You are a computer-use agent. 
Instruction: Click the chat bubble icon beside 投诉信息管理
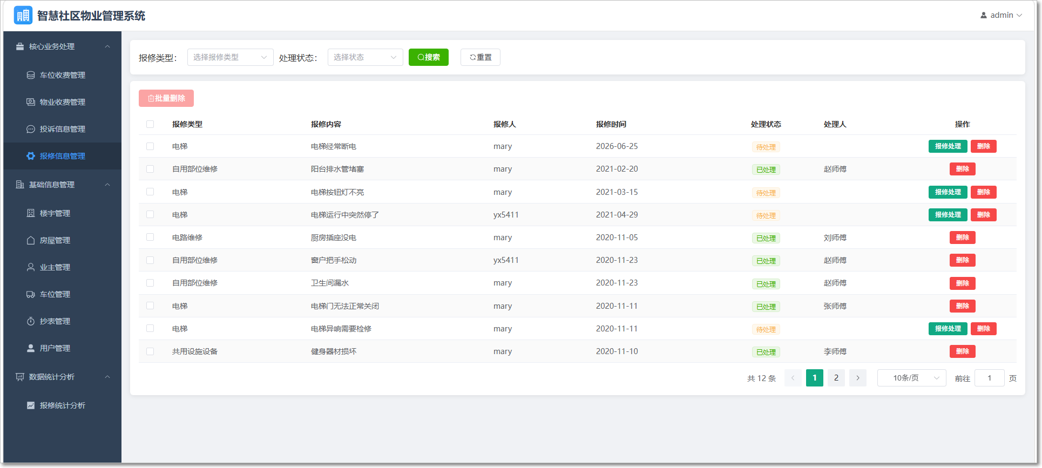(x=31, y=129)
